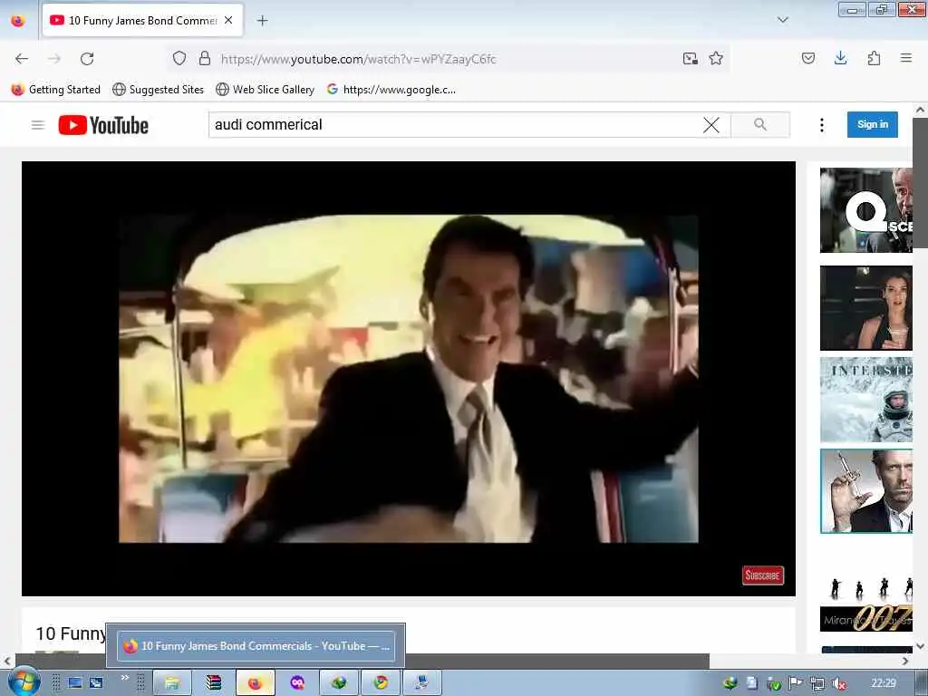Go to the YouTube home logo
Screen dimensions: 928x696
point(103,125)
